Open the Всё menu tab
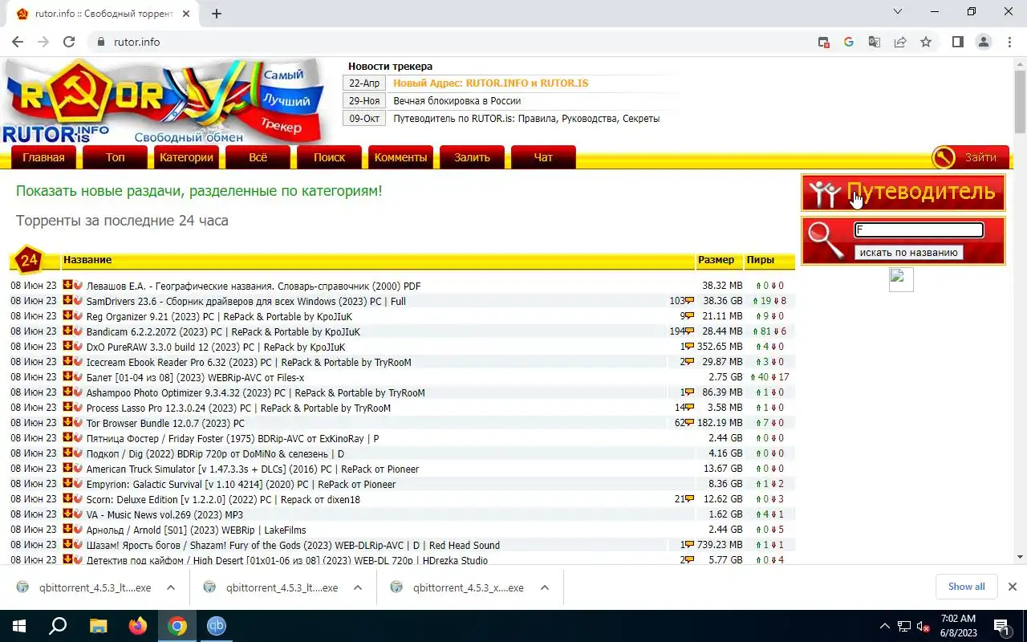This screenshot has width=1027, height=642. (x=258, y=157)
